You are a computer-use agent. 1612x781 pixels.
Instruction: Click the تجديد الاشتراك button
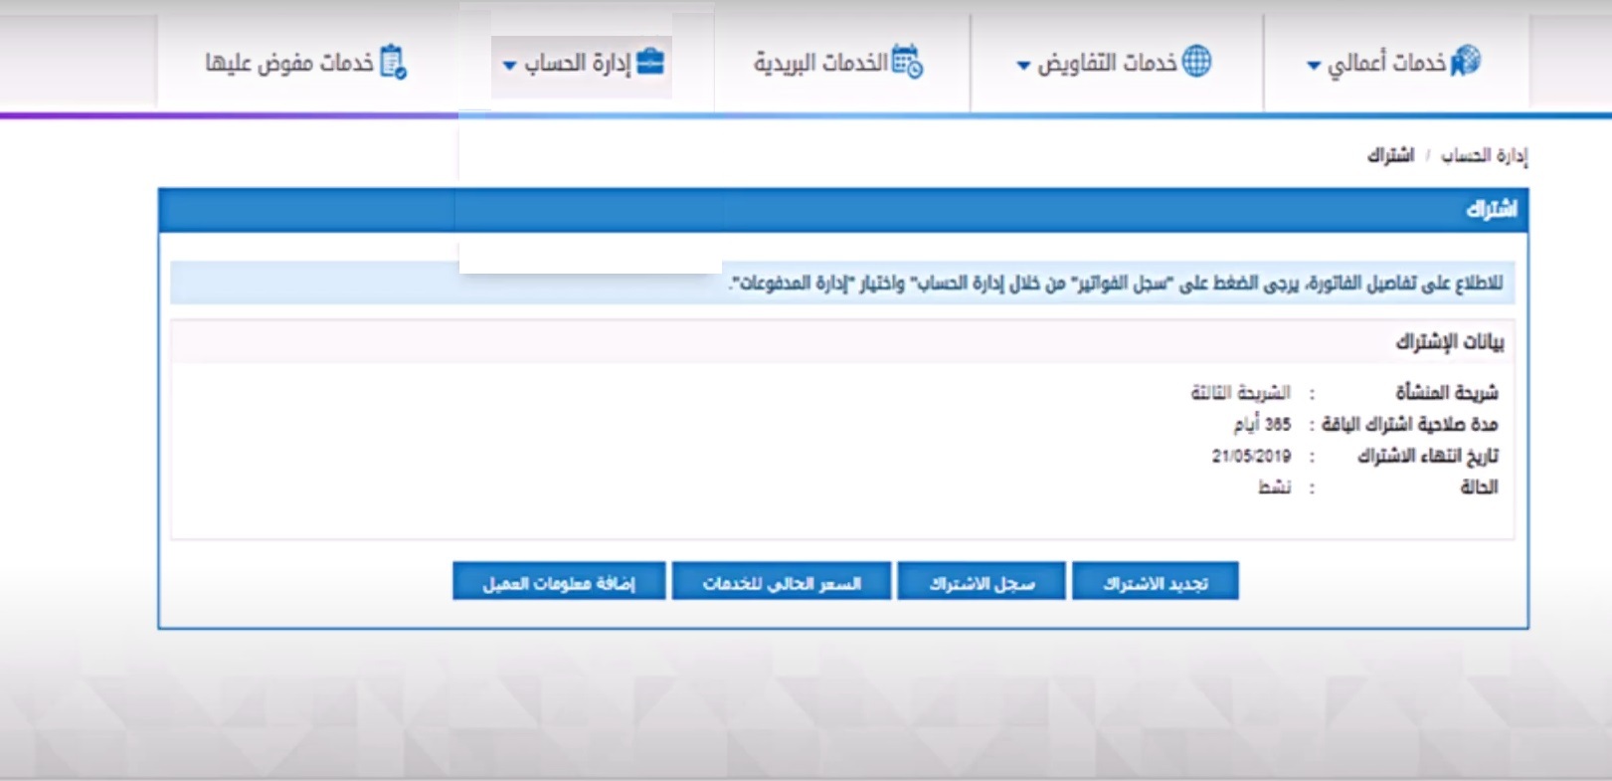[x=1156, y=582]
